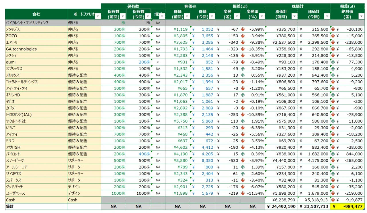Select the エアトリ company cell
Image resolution: width=367 pixels, height=213 pixels.
click(36, 42)
